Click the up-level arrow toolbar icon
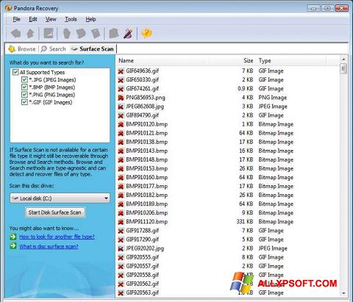 point(30,33)
